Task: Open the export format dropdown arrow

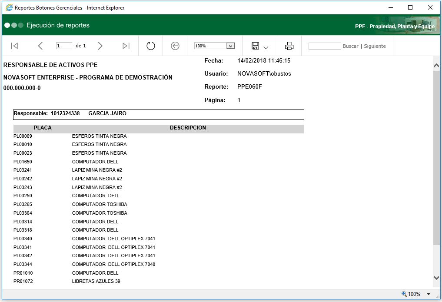Action: (x=266, y=47)
